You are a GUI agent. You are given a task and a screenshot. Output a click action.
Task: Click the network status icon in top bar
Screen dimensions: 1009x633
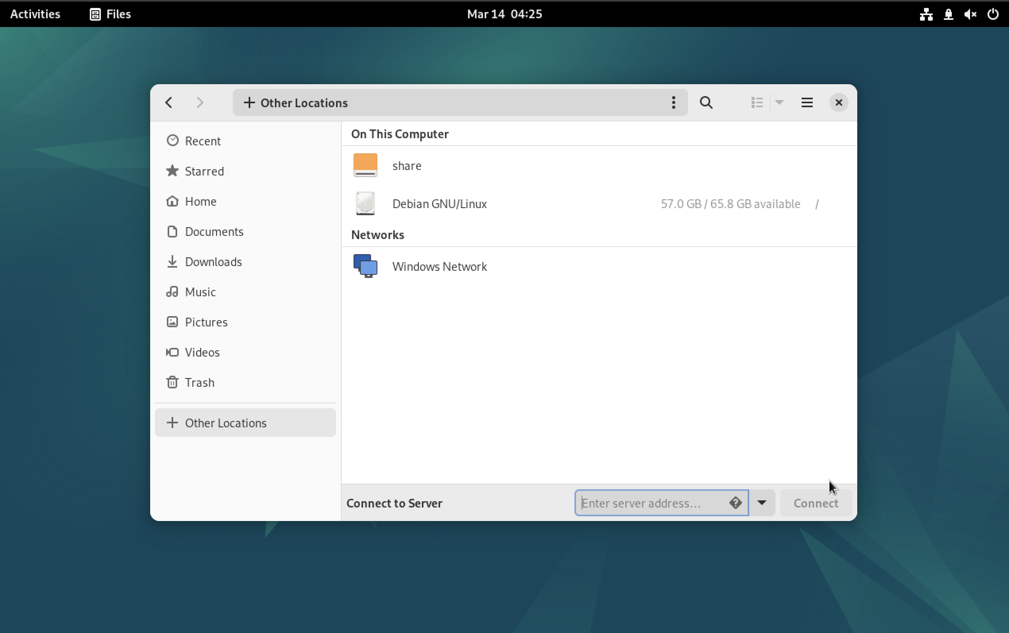click(926, 14)
